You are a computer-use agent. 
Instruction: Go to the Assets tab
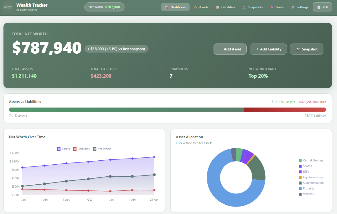(x=201, y=7)
